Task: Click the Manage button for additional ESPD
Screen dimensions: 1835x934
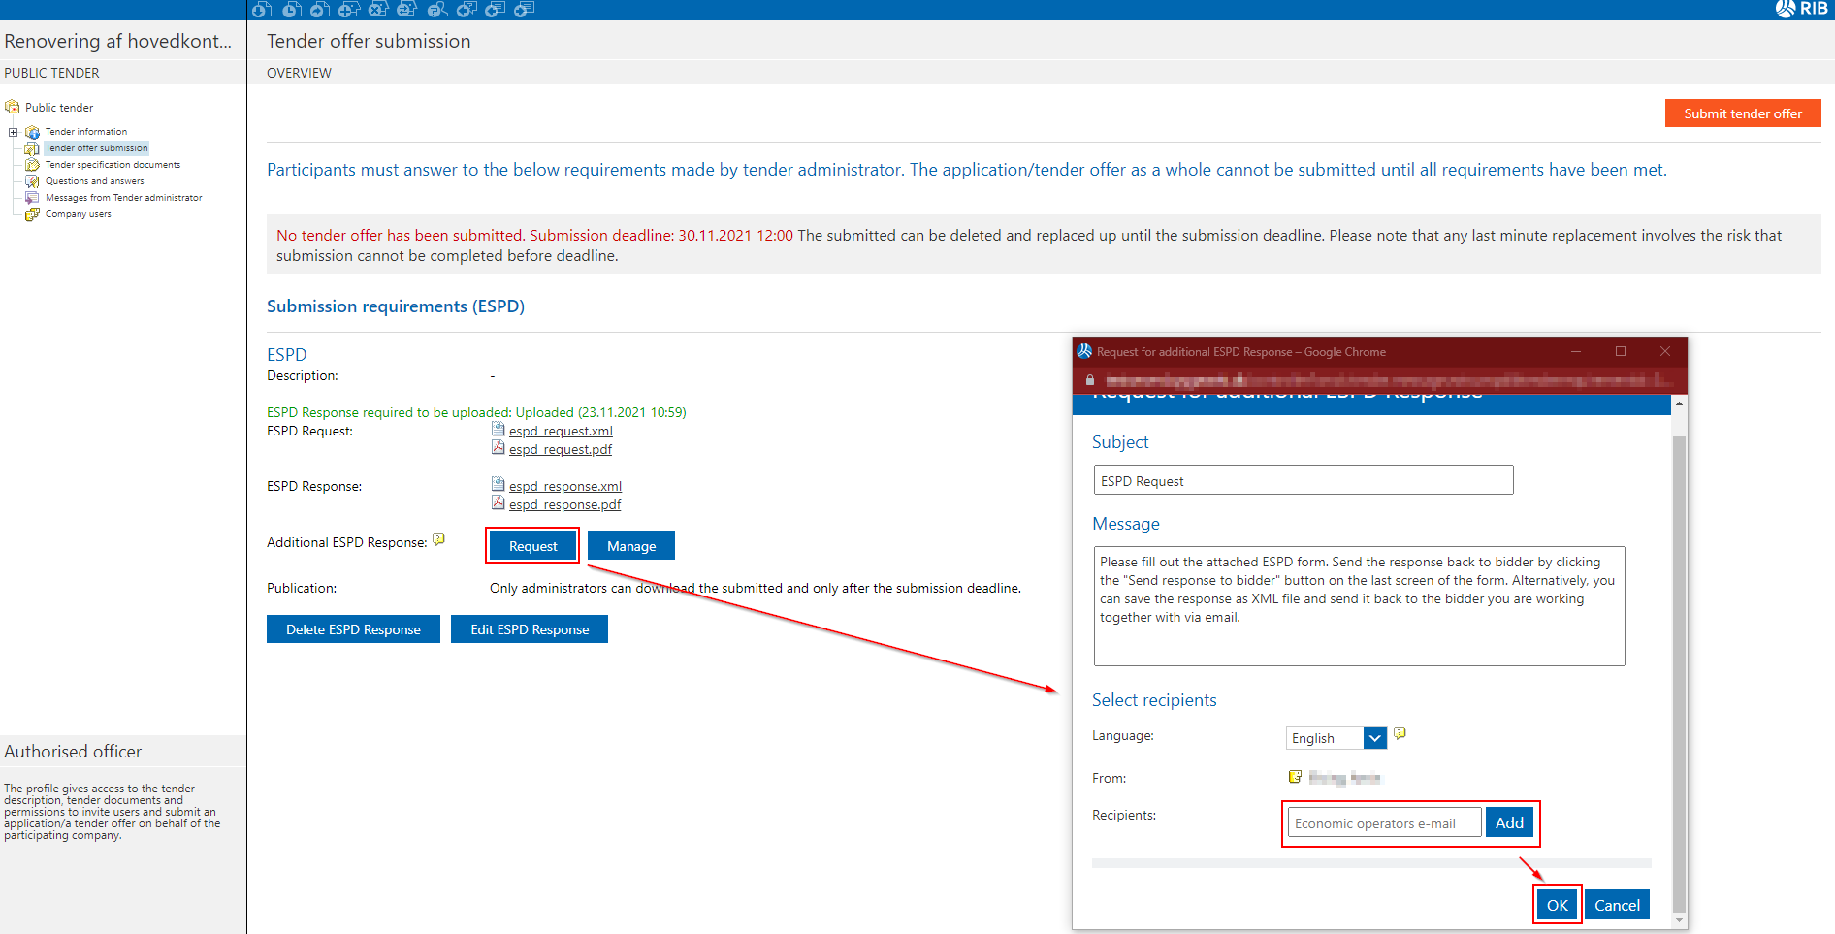Action: [x=630, y=546]
